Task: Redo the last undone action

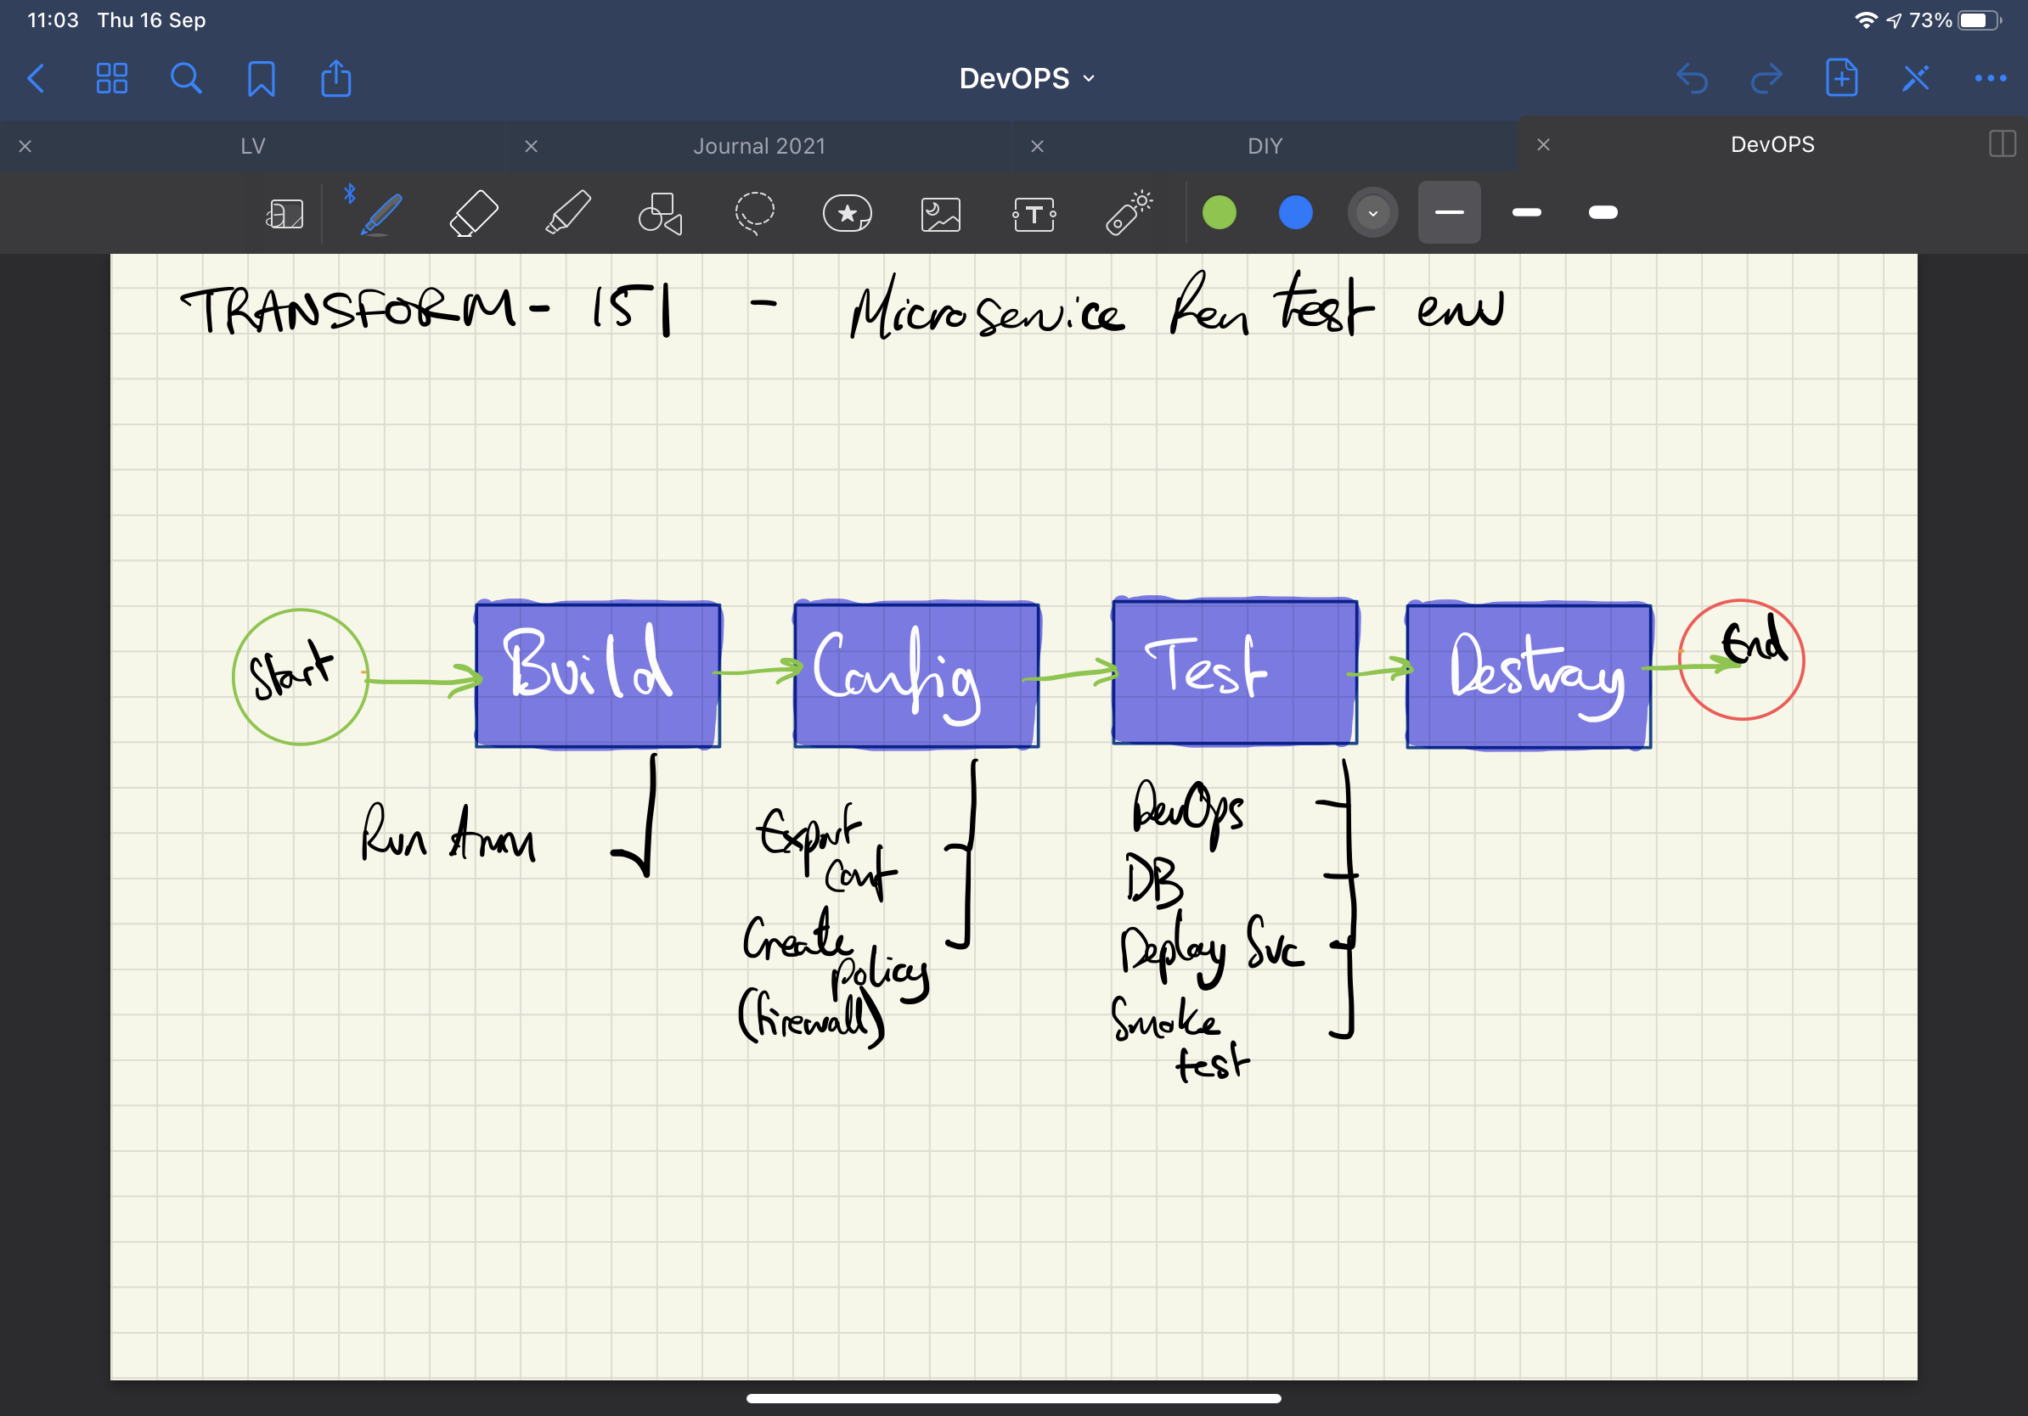Action: [x=1766, y=79]
